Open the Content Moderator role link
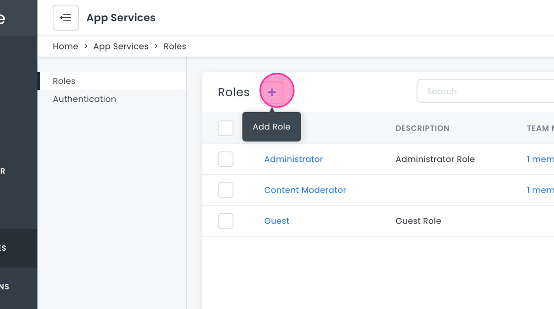The width and height of the screenshot is (554, 309). (305, 190)
